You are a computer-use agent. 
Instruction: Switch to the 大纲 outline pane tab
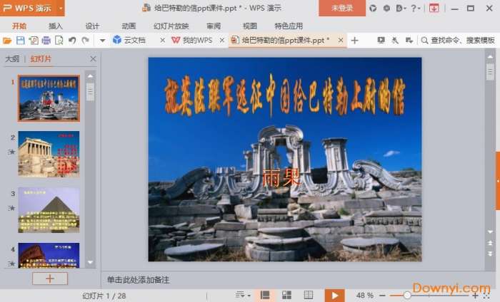tap(12, 59)
